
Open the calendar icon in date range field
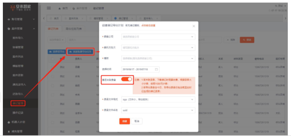click(156, 69)
